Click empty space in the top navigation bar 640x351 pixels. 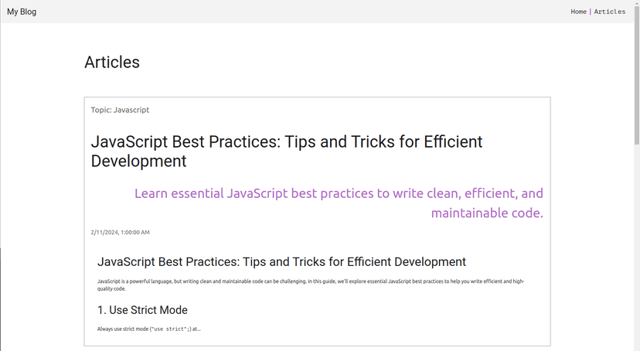tap(309, 12)
